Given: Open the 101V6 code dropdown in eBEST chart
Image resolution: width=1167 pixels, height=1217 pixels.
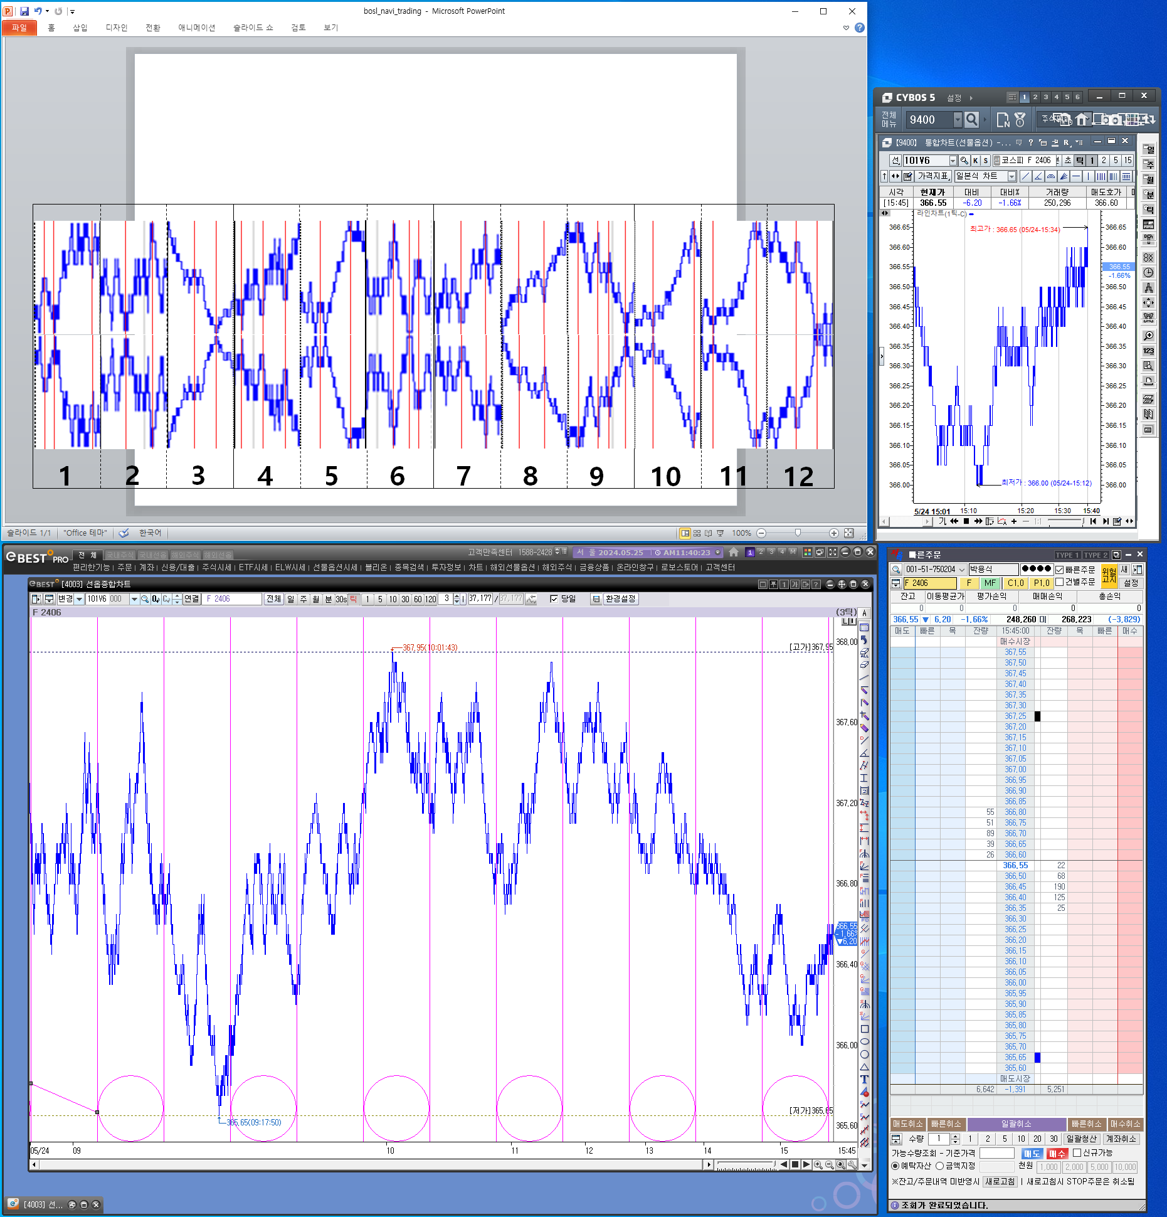Looking at the screenshot, I should pos(134,599).
